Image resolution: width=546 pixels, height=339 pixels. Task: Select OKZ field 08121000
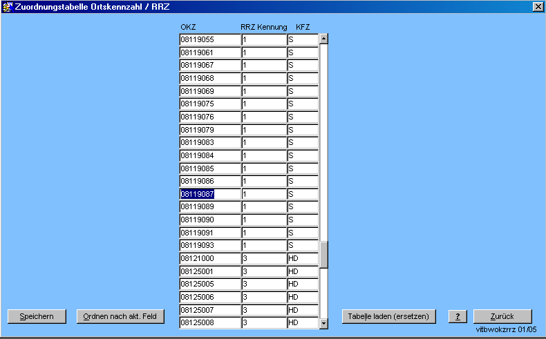point(209,258)
